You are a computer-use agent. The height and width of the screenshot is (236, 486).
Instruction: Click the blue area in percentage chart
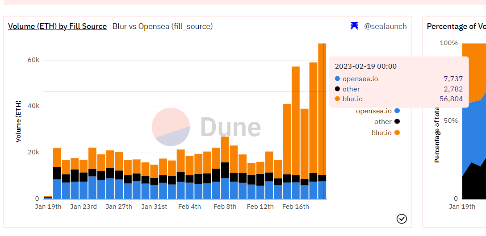[473, 133]
